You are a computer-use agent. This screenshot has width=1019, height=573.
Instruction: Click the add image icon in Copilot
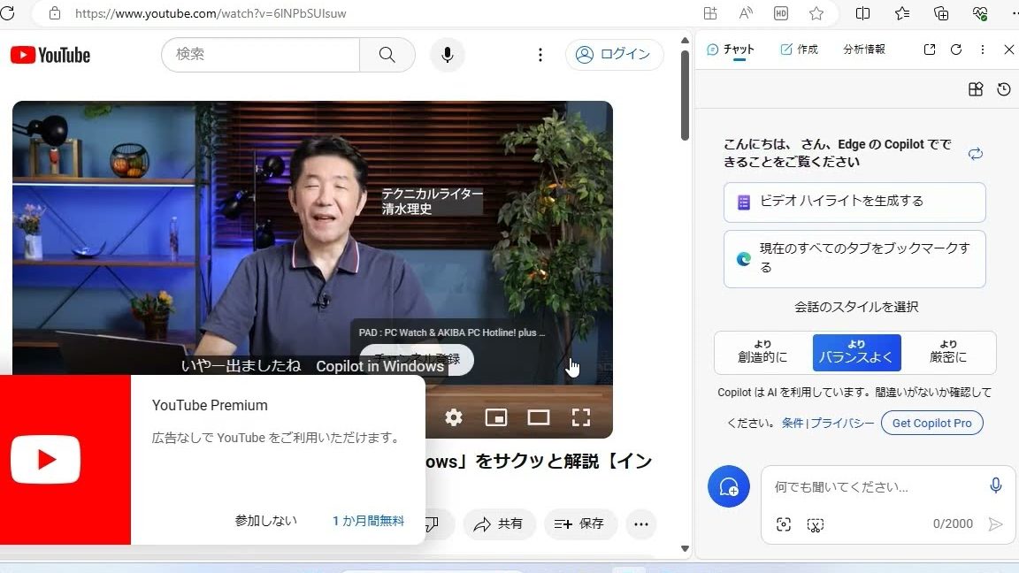point(784,524)
